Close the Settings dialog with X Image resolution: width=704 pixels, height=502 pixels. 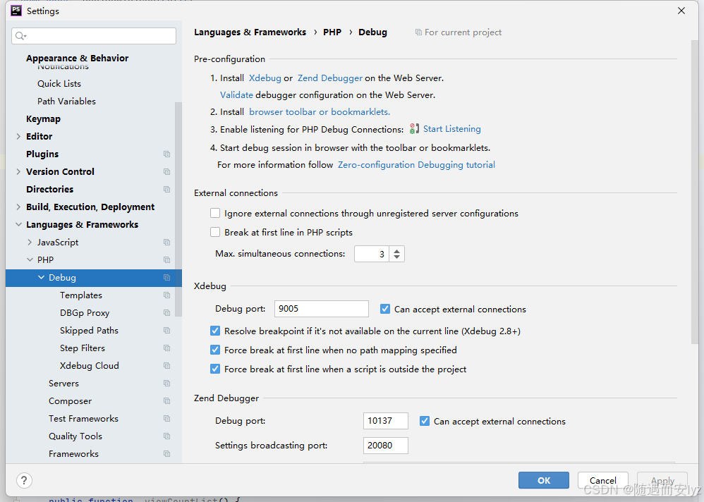[x=681, y=11]
